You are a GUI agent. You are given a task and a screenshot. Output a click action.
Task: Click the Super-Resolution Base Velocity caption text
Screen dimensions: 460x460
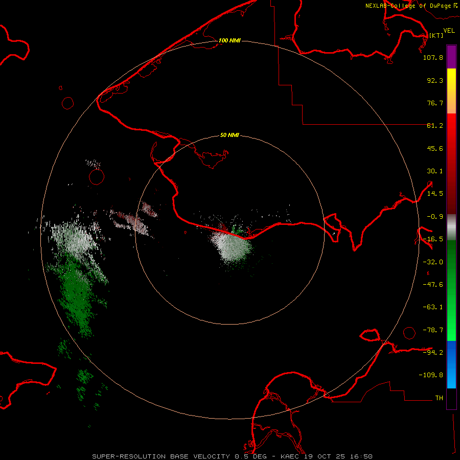[232, 456]
